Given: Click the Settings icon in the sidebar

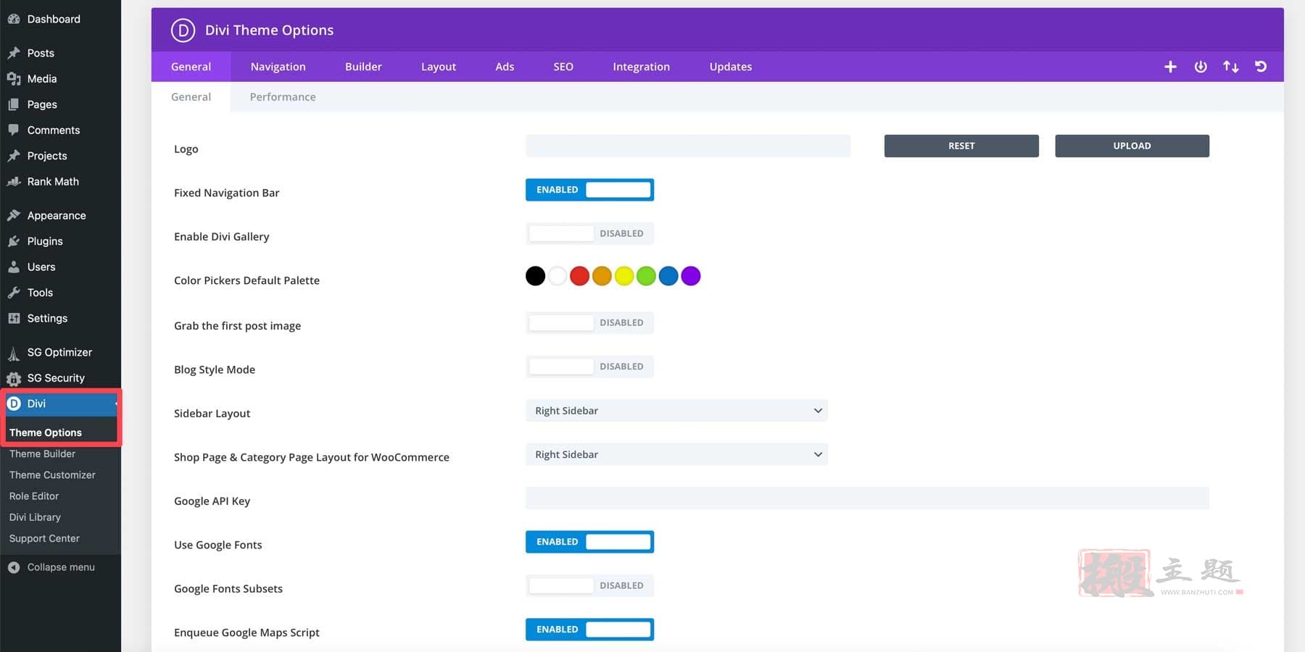Looking at the screenshot, I should pyautogui.click(x=14, y=318).
